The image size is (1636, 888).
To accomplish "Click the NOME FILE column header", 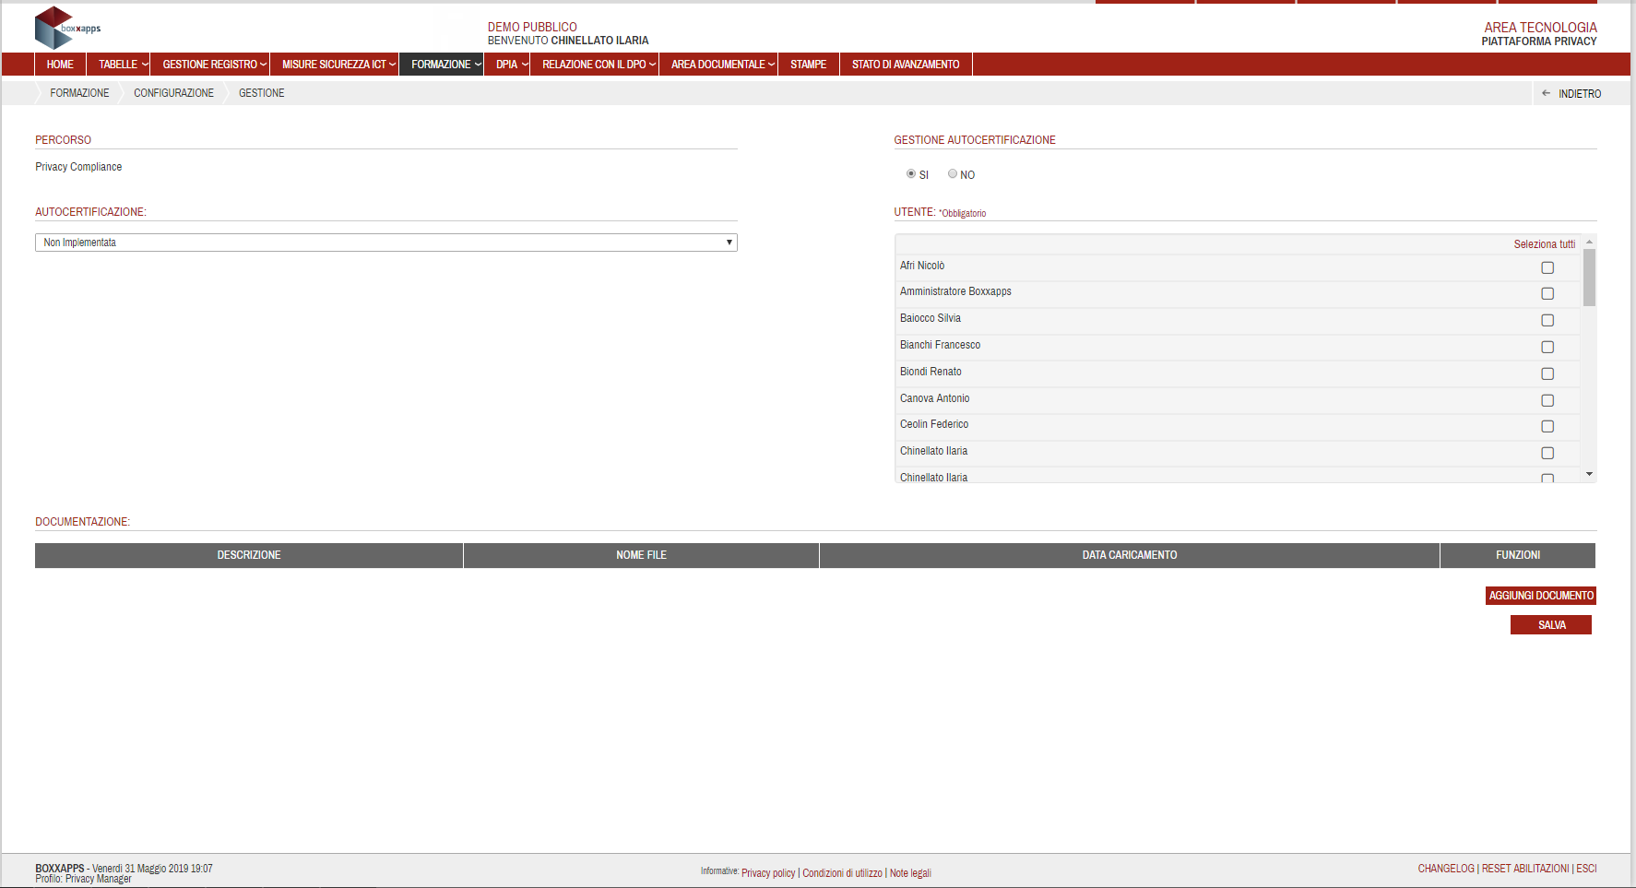I will coord(641,555).
